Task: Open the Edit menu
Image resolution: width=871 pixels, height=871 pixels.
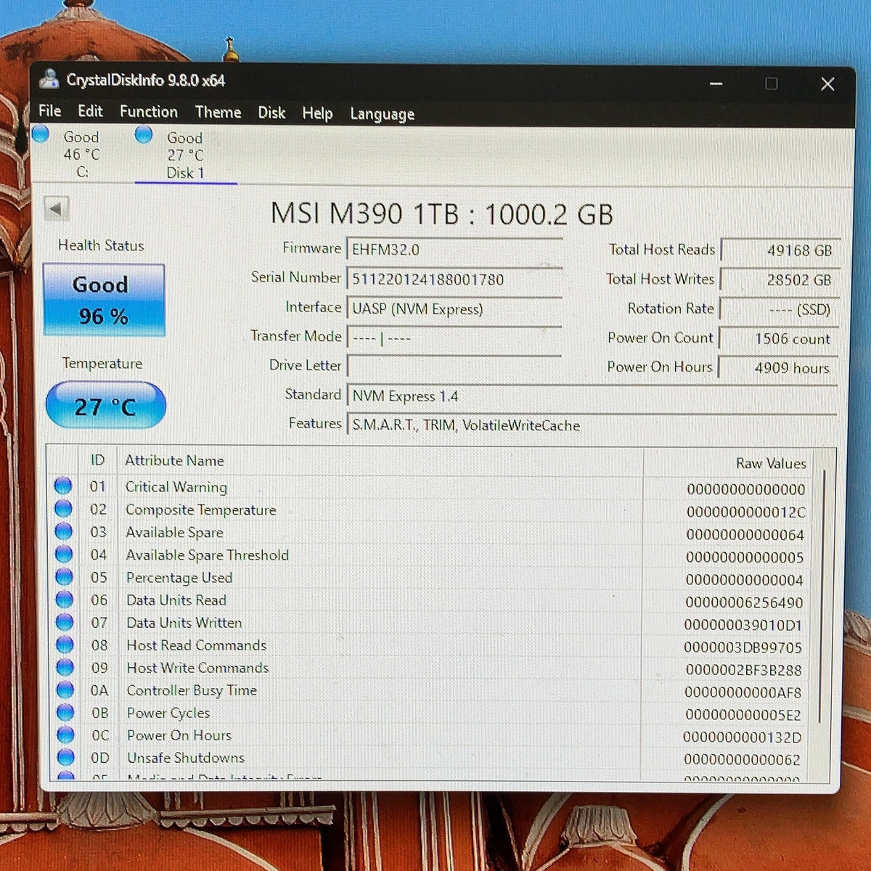Action: coord(91,111)
